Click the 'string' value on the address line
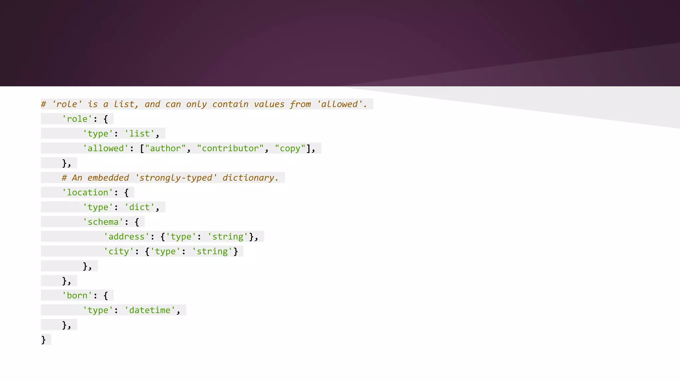 (228, 236)
